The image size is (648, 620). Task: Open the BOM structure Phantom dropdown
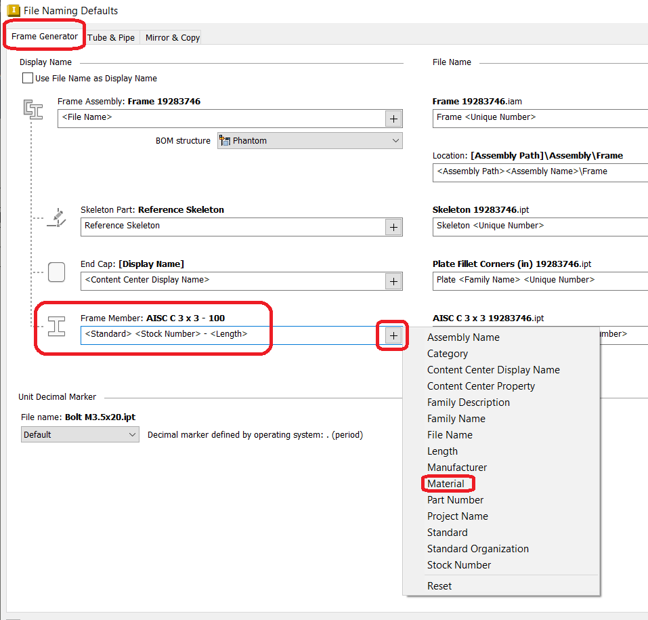[x=310, y=141]
